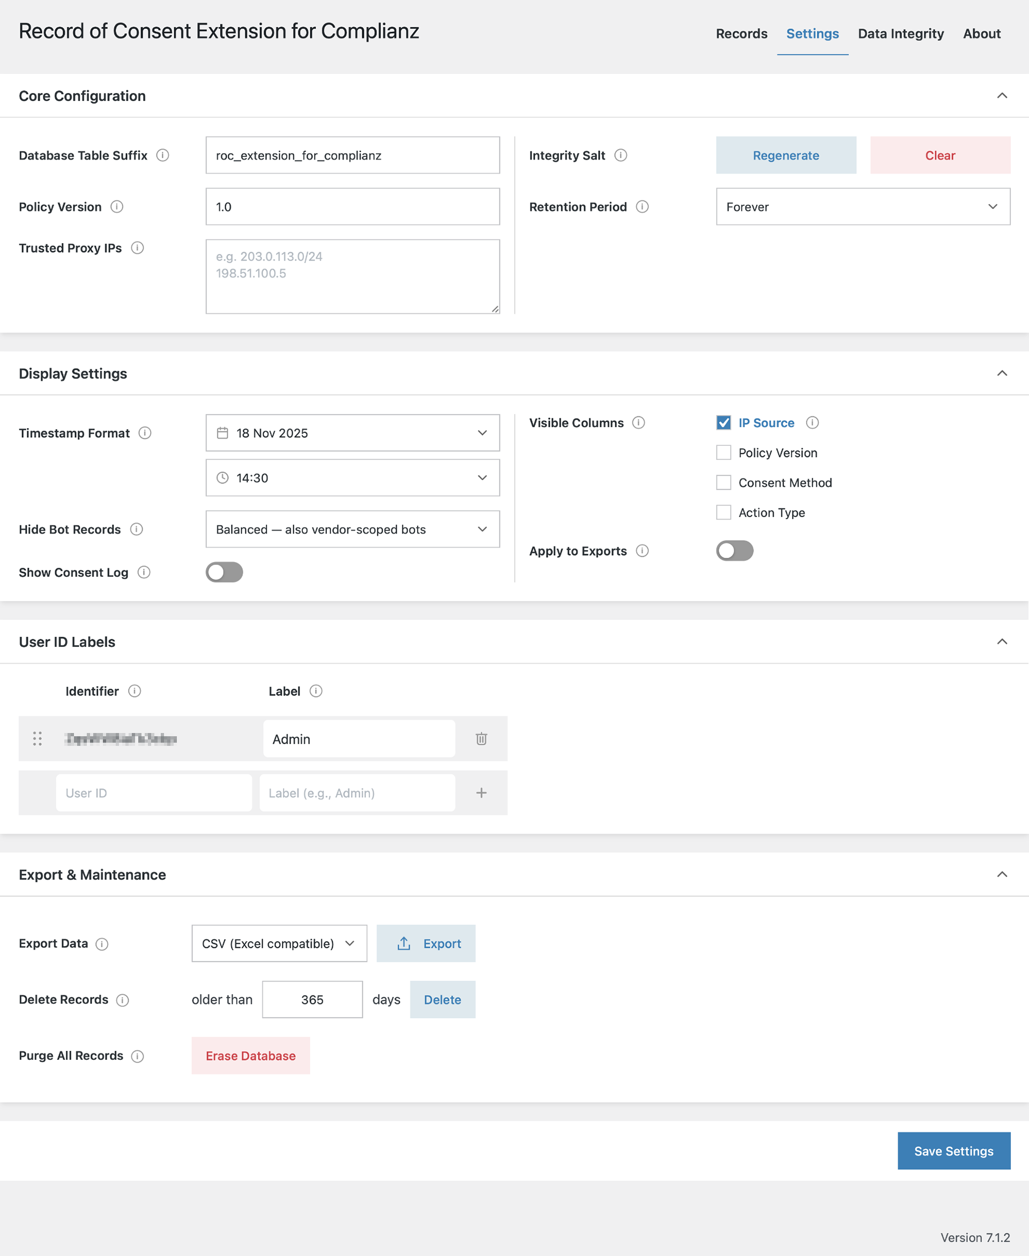Image resolution: width=1029 pixels, height=1256 pixels.
Task: Click the Integrity Salt info icon
Action: coord(621,155)
